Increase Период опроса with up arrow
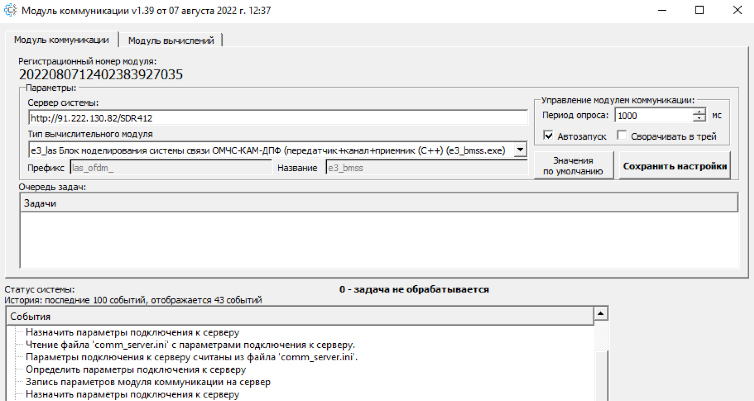 pos(699,112)
